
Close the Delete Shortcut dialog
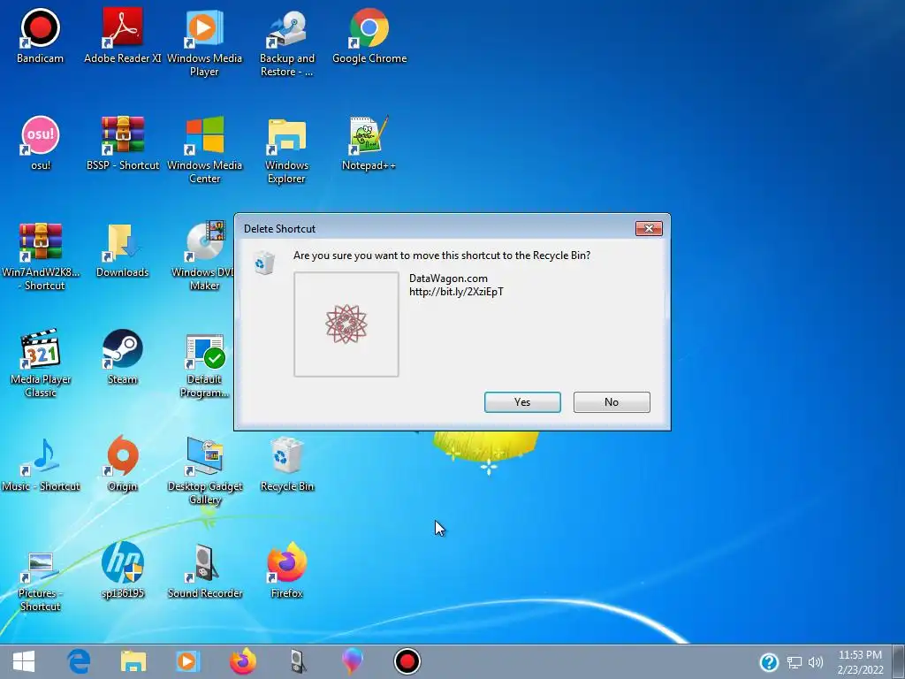pos(649,229)
